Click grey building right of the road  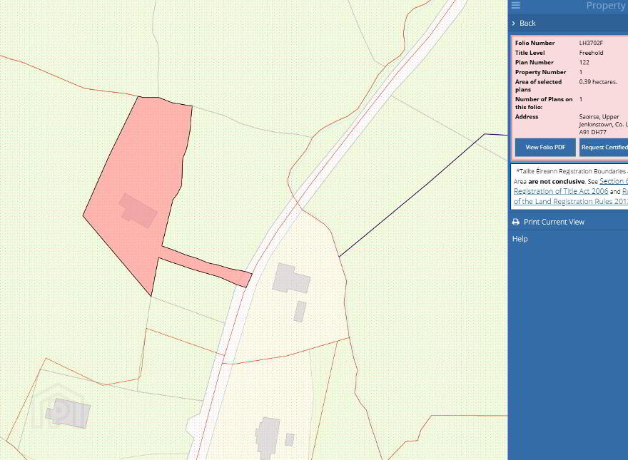291,278
